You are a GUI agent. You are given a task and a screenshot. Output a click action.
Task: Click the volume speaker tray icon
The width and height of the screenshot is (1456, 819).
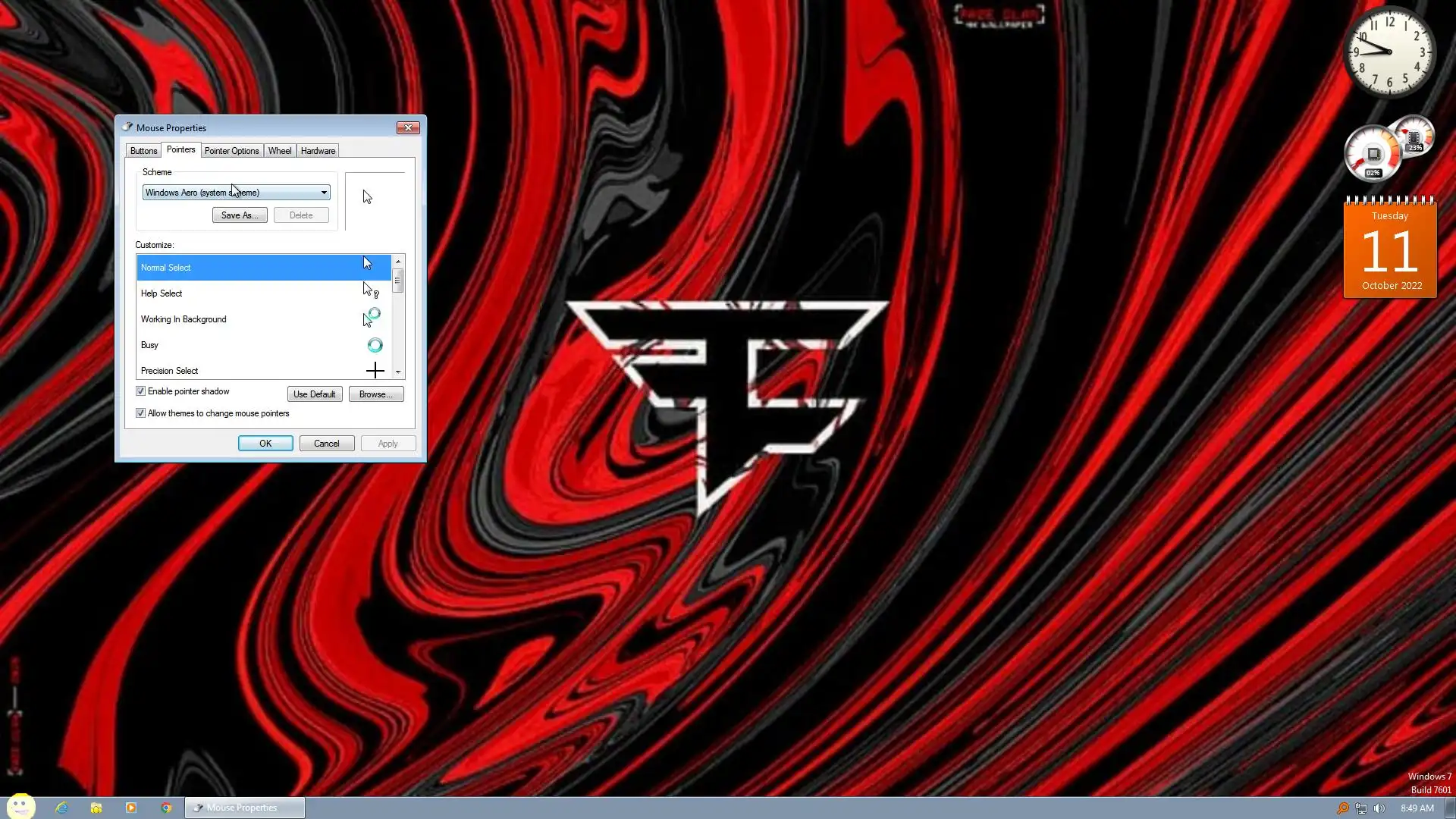(x=1379, y=808)
